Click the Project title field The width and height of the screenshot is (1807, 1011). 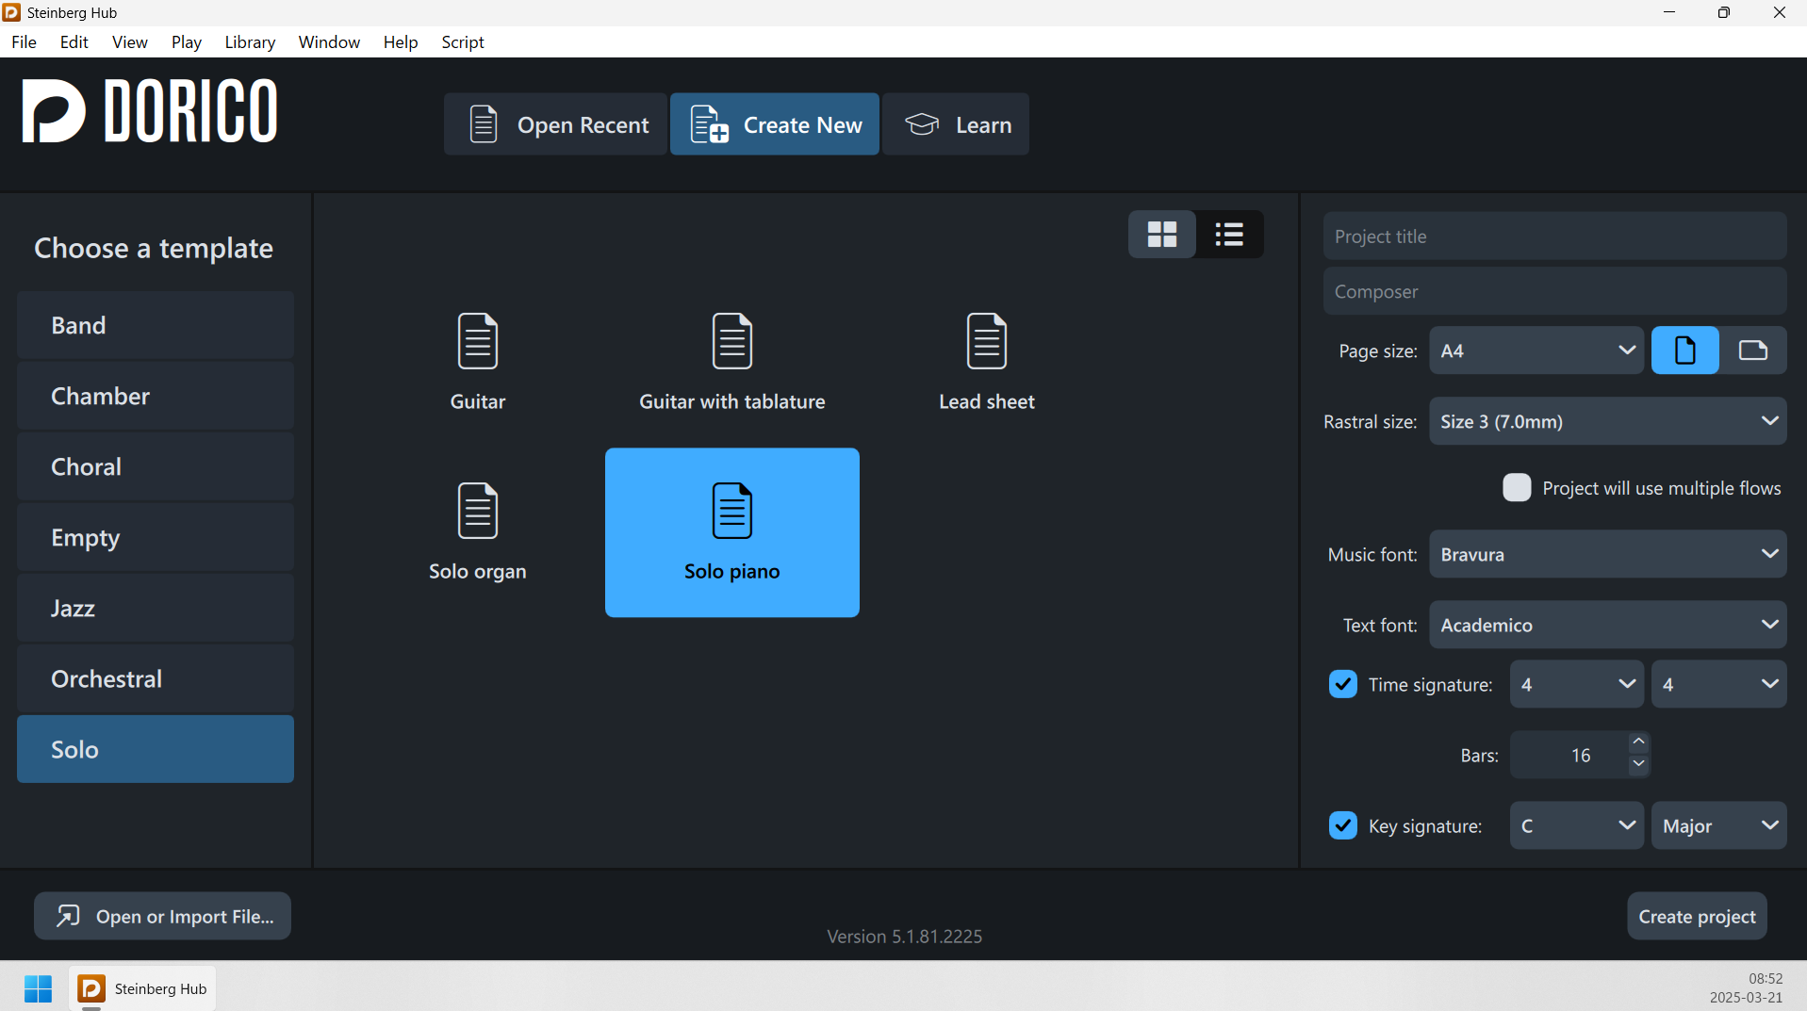click(x=1554, y=236)
